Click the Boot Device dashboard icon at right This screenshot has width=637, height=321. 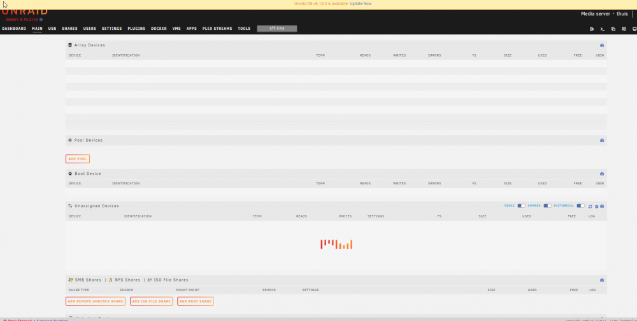coord(602,174)
